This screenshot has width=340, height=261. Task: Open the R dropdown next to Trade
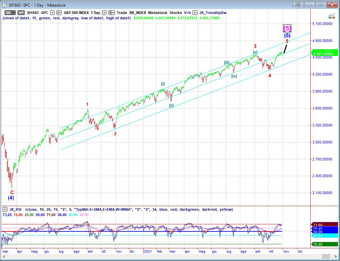point(112,13)
